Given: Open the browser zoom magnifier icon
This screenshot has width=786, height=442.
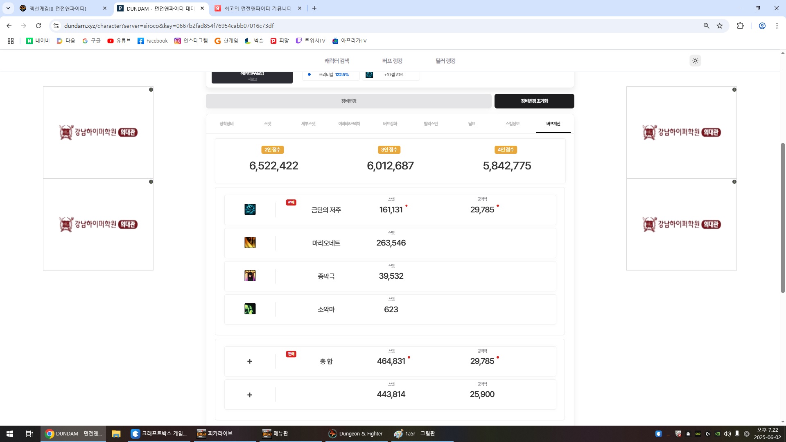Looking at the screenshot, I should pos(706,26).
